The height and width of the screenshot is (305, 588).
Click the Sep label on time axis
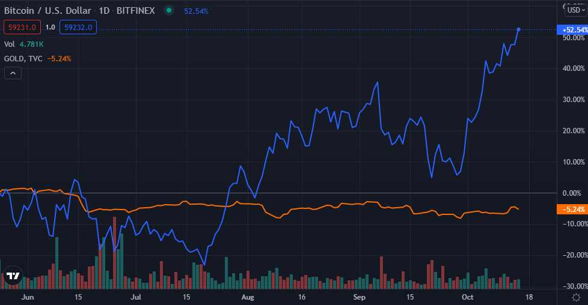pyautogui.click(x=360, y=297)
